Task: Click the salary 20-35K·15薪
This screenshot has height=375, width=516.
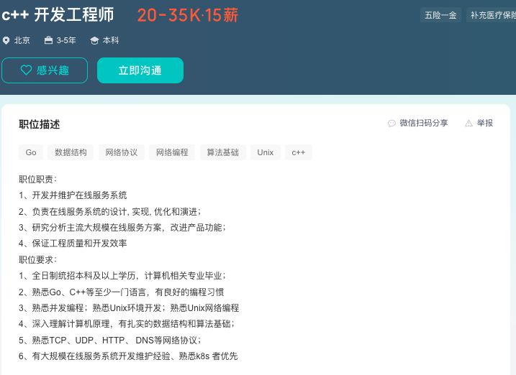Action: point(188,15)
